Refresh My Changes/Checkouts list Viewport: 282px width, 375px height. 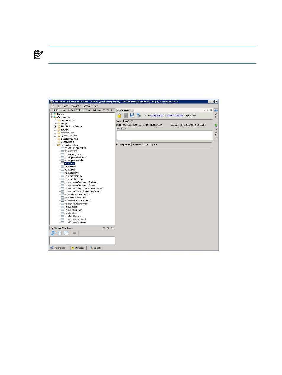53,233
